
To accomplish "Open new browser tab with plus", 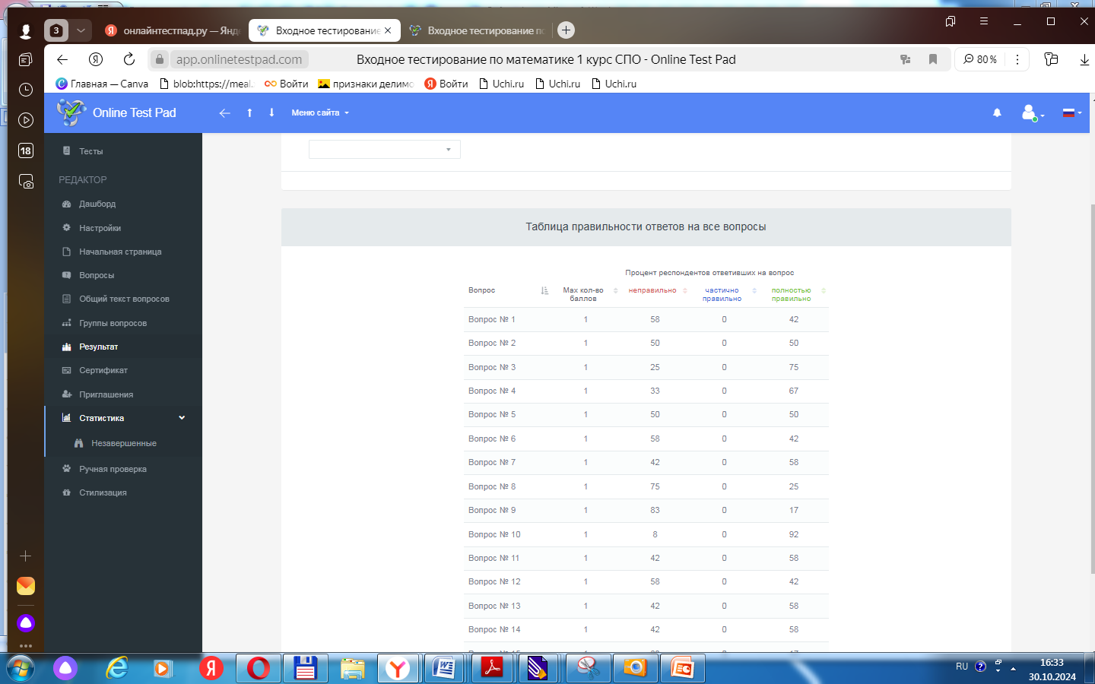I will (x=566, y=30).
